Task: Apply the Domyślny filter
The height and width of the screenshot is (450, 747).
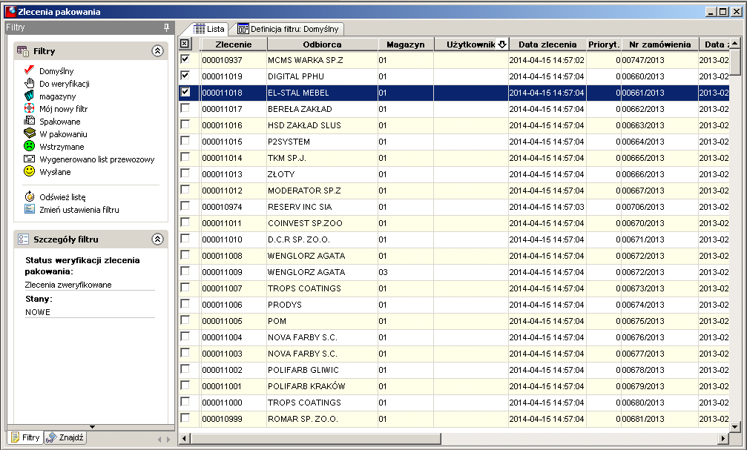Action: 56,71
